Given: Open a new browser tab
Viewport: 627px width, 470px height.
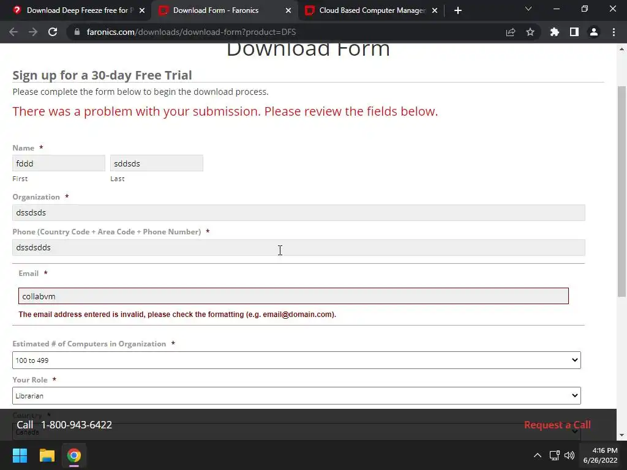Looking at the screenshot, I should point(458,10).
